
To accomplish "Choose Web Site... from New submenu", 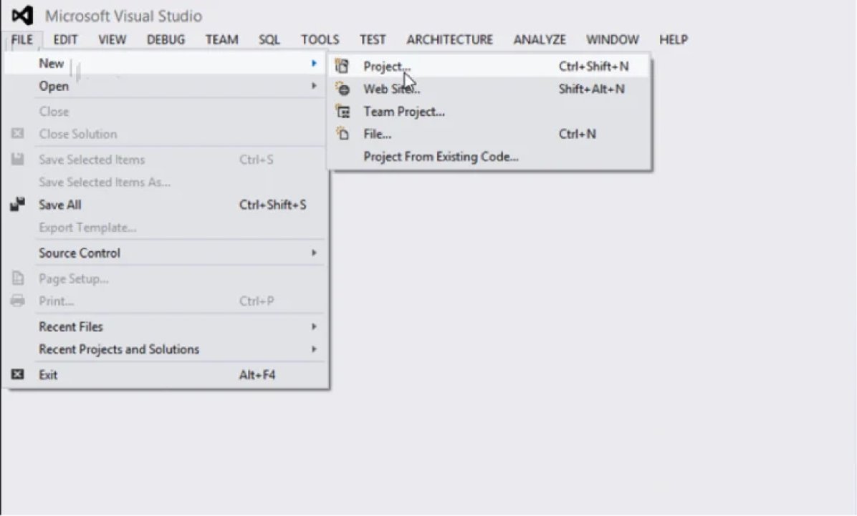I will coord(489,89).
